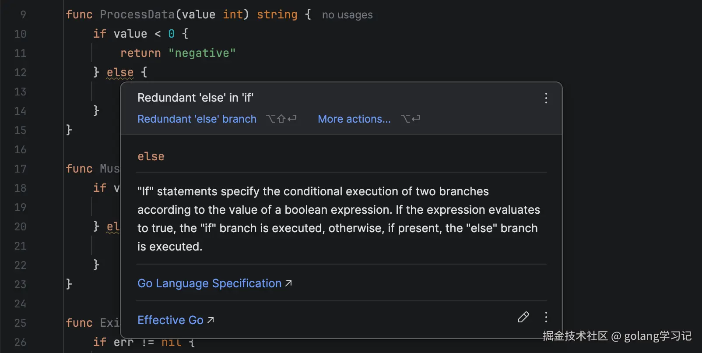Click the "string" return type on line 9
Viewport: 702px width, 353px height.
pos(277,14)
